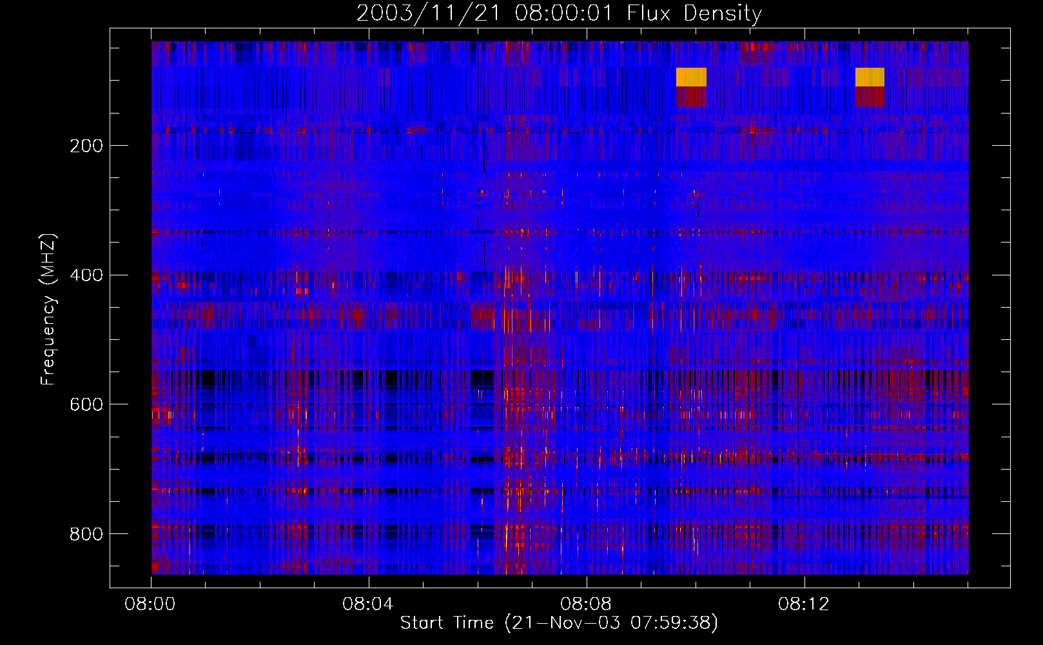The width and height of the screenshot is (1043, 645).
Task: Click the second orange block near 08:13
Action: (870, 77)
